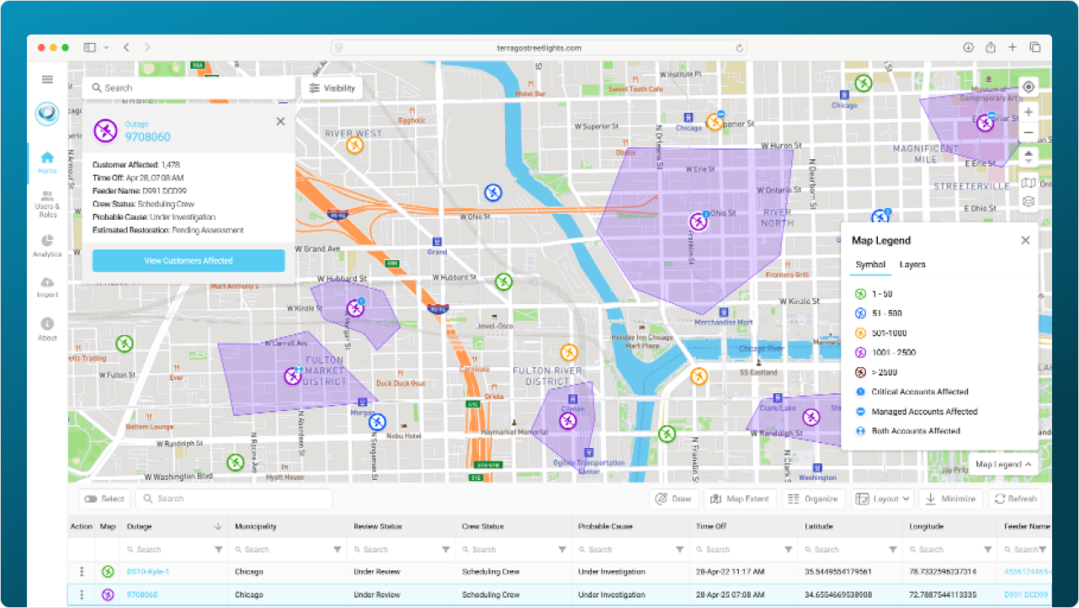Open Crew Status column filter dropdown
The image size is (1079, 608).
coord(563,550)
